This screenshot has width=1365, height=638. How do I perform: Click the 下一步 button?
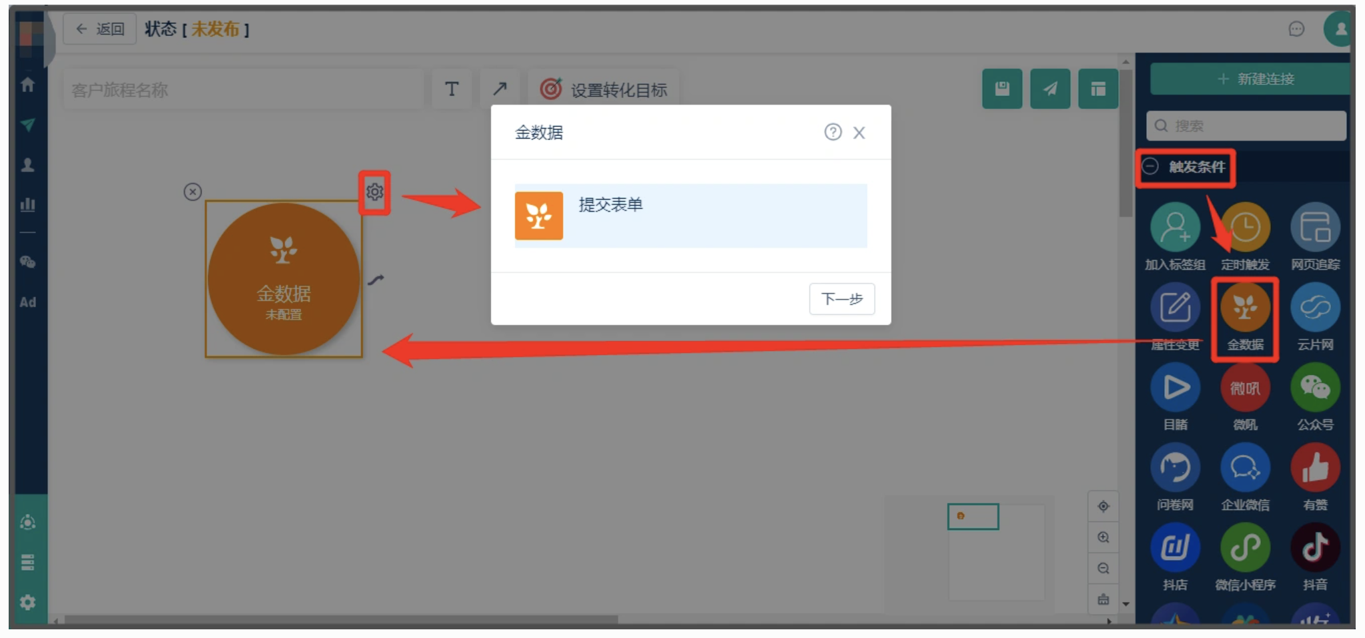click(x=842, y=299)
